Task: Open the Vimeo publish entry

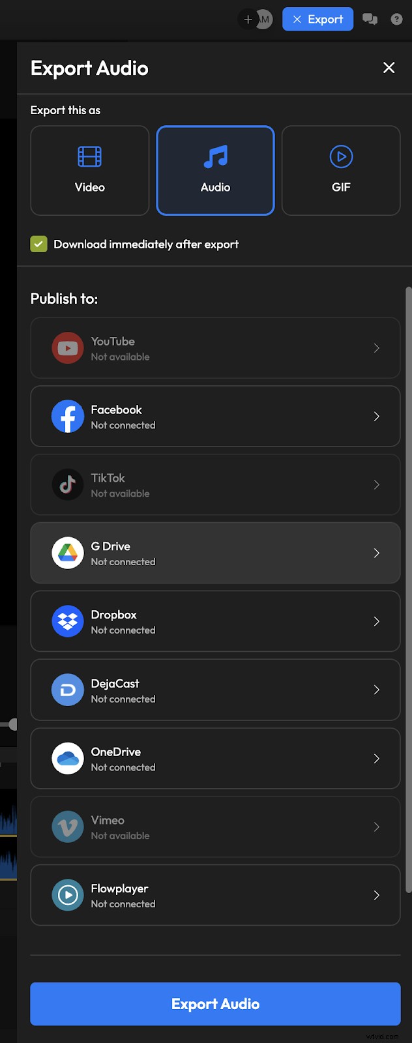Action: click(215, 827)
